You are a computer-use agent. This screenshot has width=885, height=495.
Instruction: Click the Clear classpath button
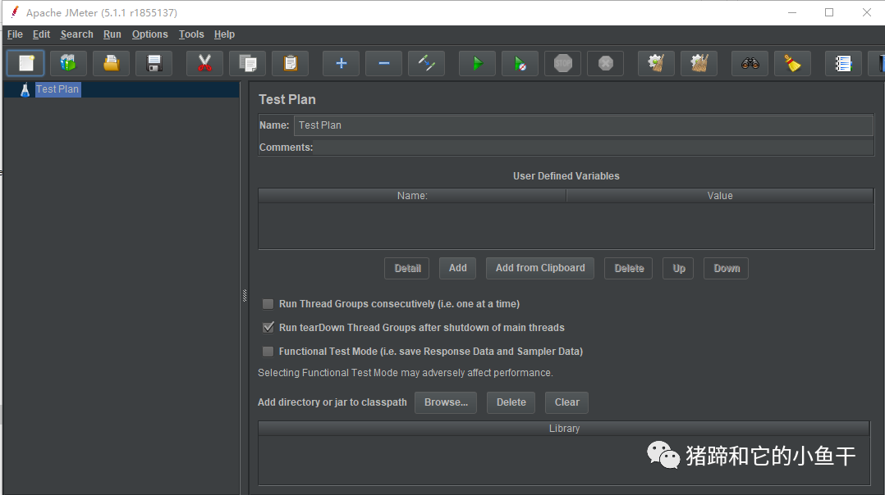pyautogui.click(x=566, y=402)
